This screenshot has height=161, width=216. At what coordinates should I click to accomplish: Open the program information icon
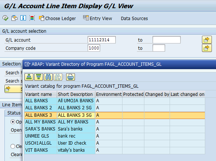(23, 18)
